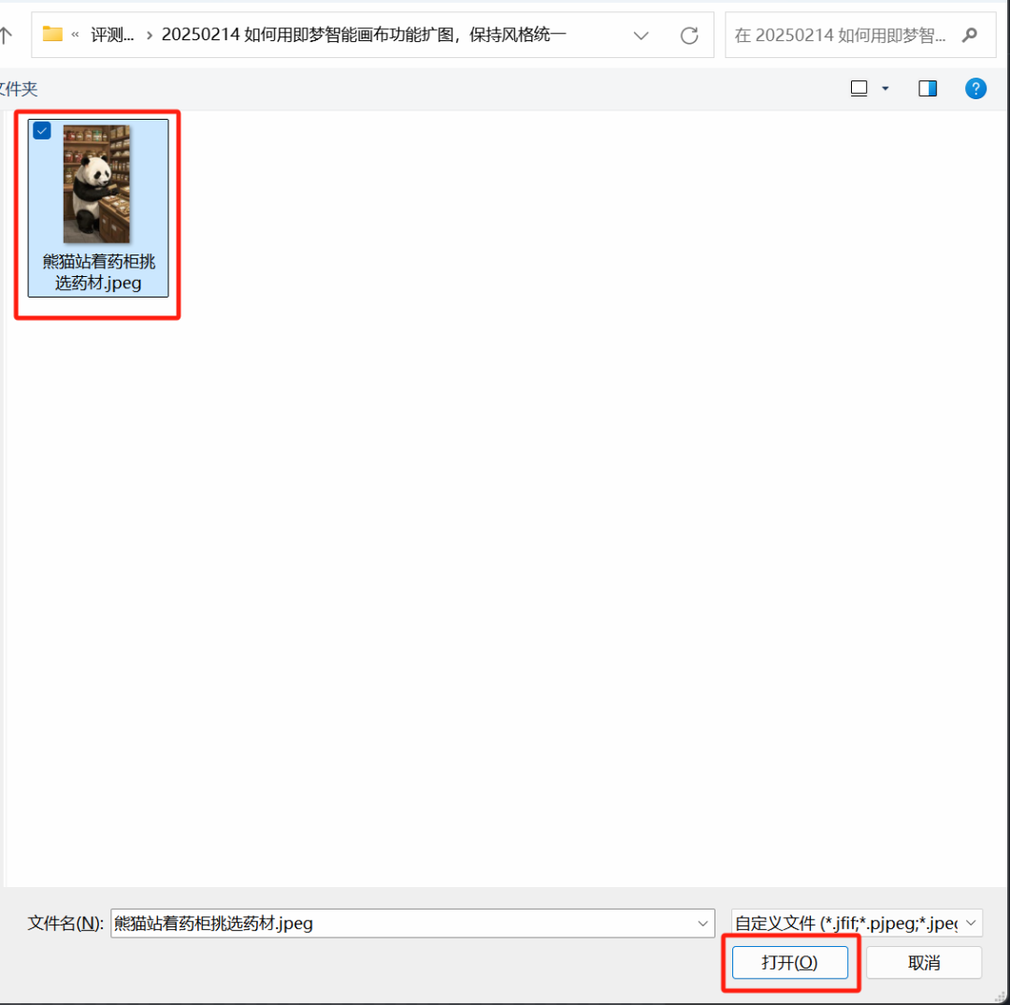Click the Refresh icon beside the address bar
Image resolution: width=1010 pixels, height=1005 pixels.
tap(689, 35)
